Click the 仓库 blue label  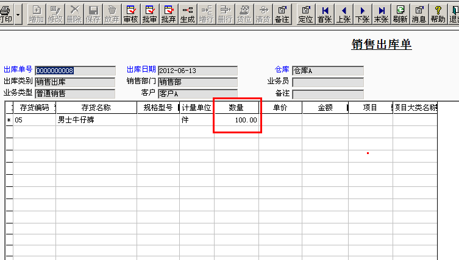pos(282,69)
